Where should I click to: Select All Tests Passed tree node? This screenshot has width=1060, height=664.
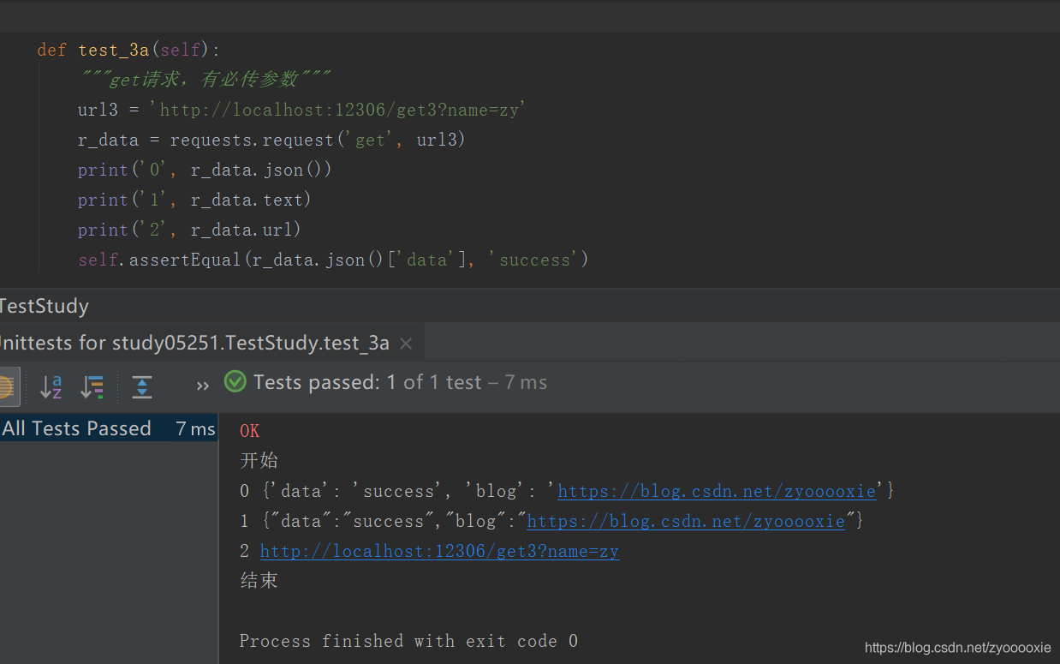[77, 428]
